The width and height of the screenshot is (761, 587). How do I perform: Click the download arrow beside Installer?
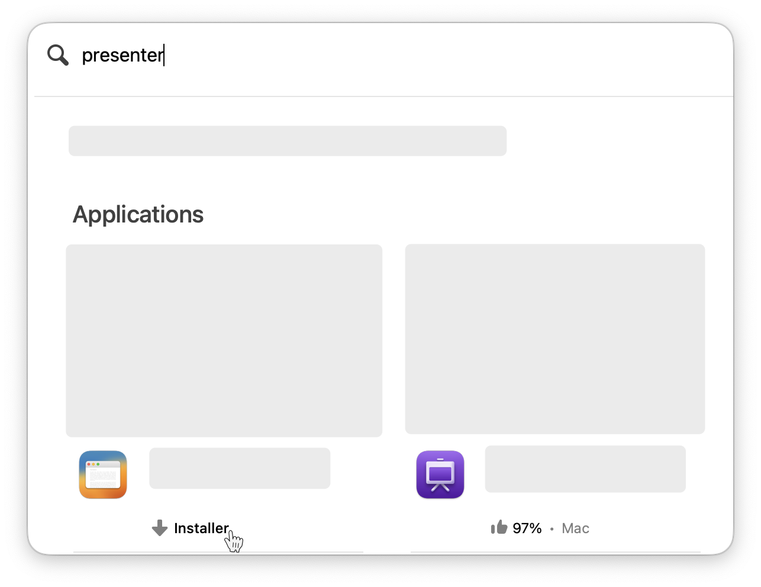[x=160, y=528]
